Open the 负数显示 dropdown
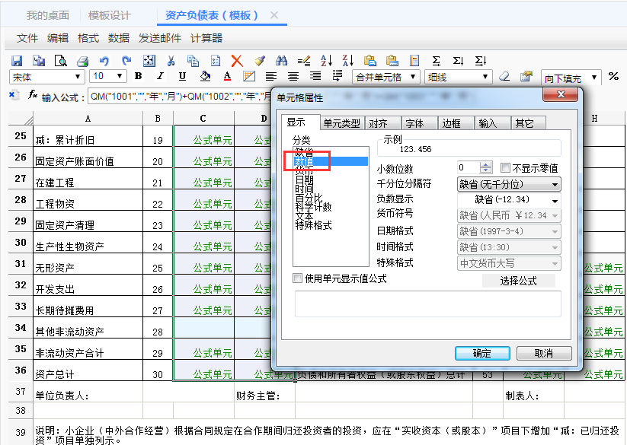Screen dimensions: 627x445 (509, 199)
